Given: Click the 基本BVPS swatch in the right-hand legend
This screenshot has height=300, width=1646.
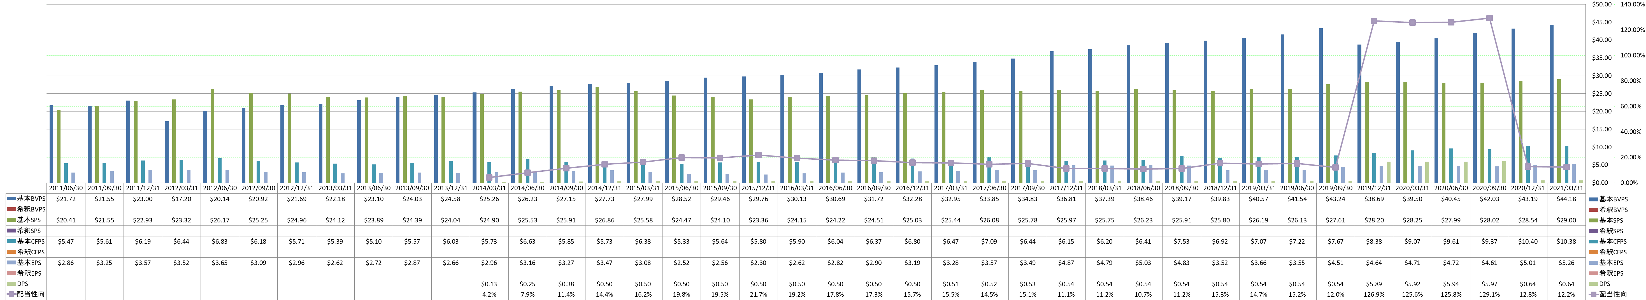Looking at the screenshot, I should (x=1593, y=200).
